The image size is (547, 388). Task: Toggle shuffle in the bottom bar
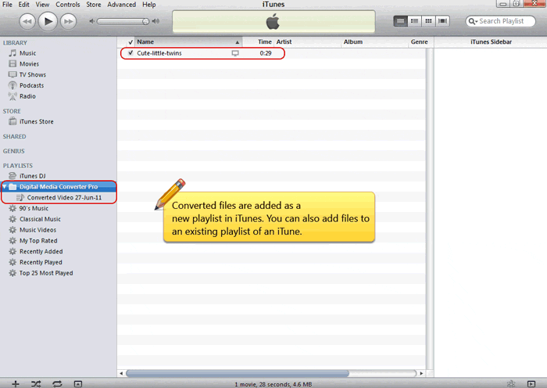(36, 383)
